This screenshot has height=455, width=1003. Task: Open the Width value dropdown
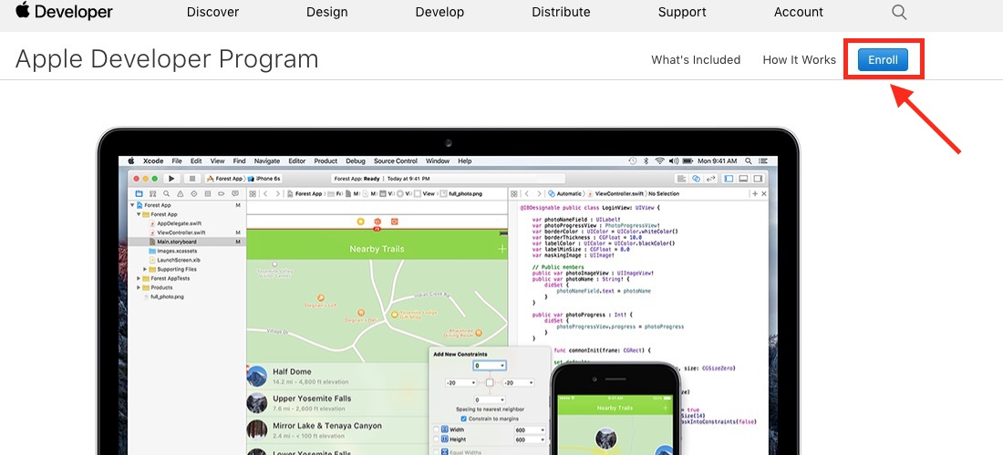tap(531, 430)
